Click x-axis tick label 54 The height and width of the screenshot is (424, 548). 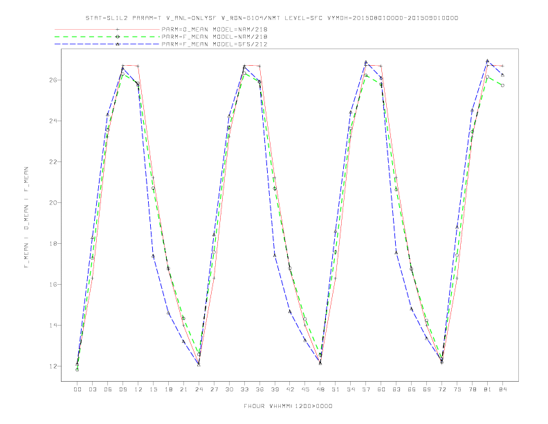(351, 389)
